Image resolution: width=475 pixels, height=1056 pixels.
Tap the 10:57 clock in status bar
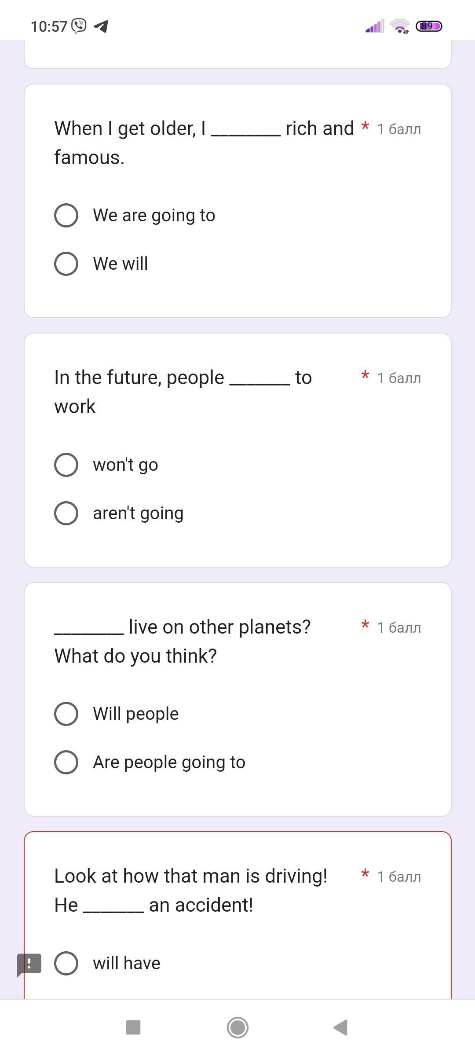coord(48,26)
